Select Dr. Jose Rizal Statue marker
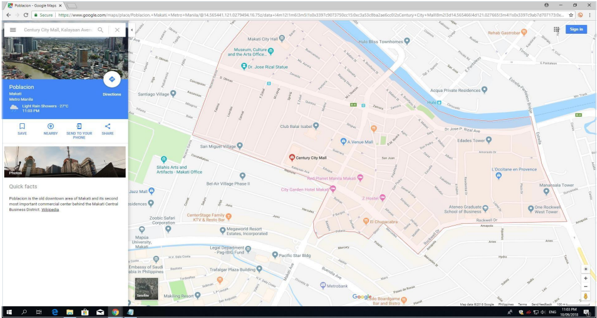 click(244, 66)
